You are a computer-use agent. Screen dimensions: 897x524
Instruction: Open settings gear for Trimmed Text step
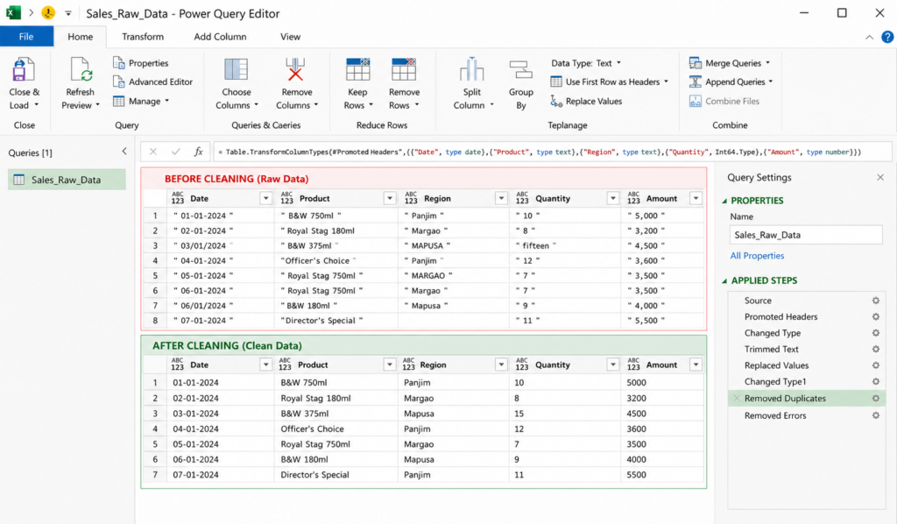[x=875, y=349]
